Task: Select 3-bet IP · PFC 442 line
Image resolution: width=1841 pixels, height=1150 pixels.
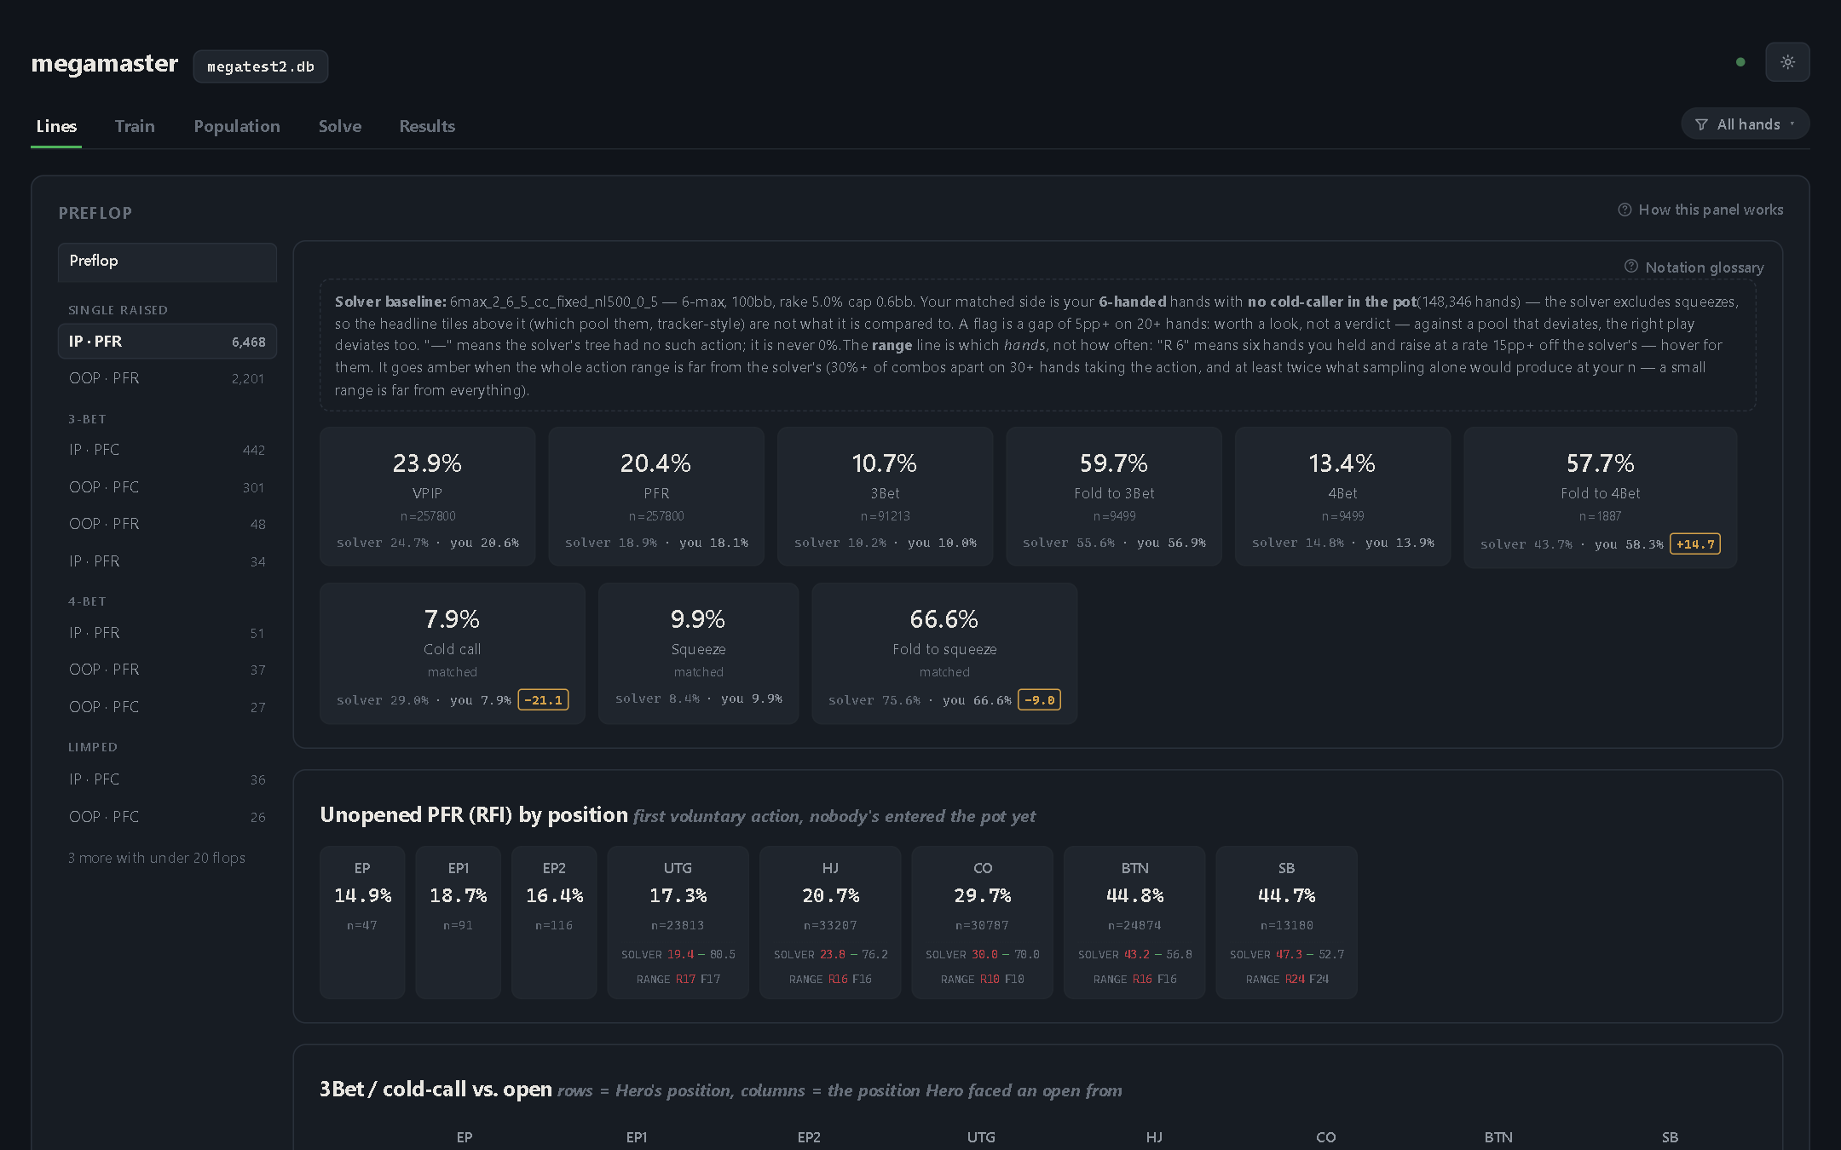Action: [167, 450]
